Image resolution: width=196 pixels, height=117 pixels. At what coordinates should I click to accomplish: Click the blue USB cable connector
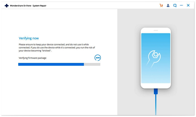(156, 91)
